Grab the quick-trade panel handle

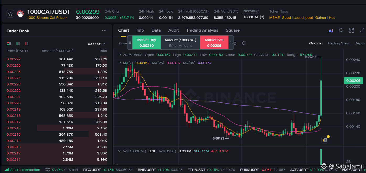(130, 42)
